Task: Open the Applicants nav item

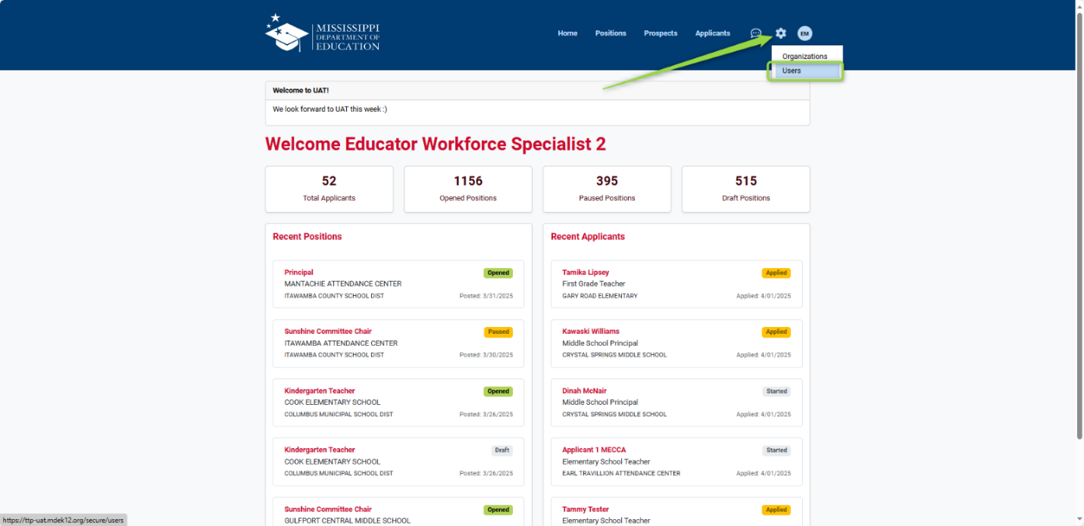Action: (x=713, y=33)
